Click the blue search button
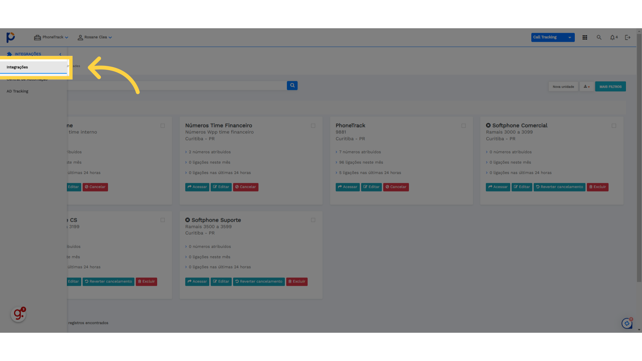 pyautogui.click(x=292, y=86)
